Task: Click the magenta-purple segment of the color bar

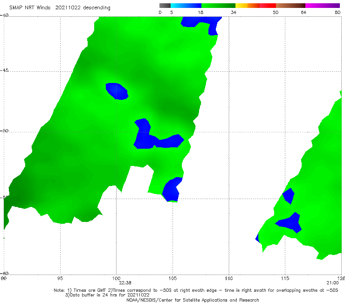Action: [x=323, y=6]
